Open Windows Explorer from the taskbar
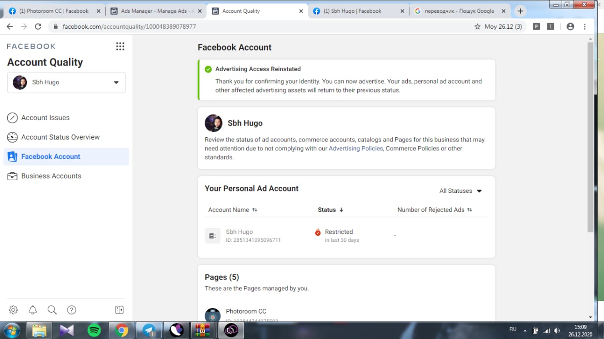The image size is (604, 339). click(x=39, y=330)
